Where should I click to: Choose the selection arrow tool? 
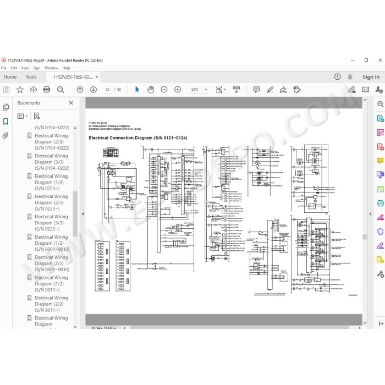(x=137, y=90)
